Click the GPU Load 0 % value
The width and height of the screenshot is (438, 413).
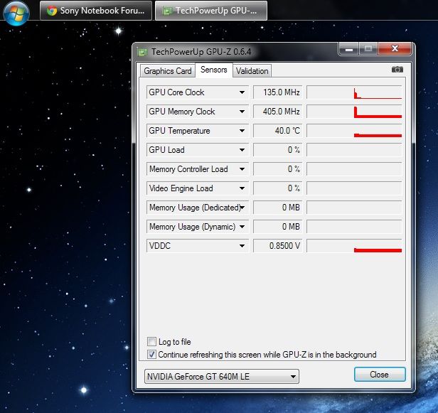point(278,150)
